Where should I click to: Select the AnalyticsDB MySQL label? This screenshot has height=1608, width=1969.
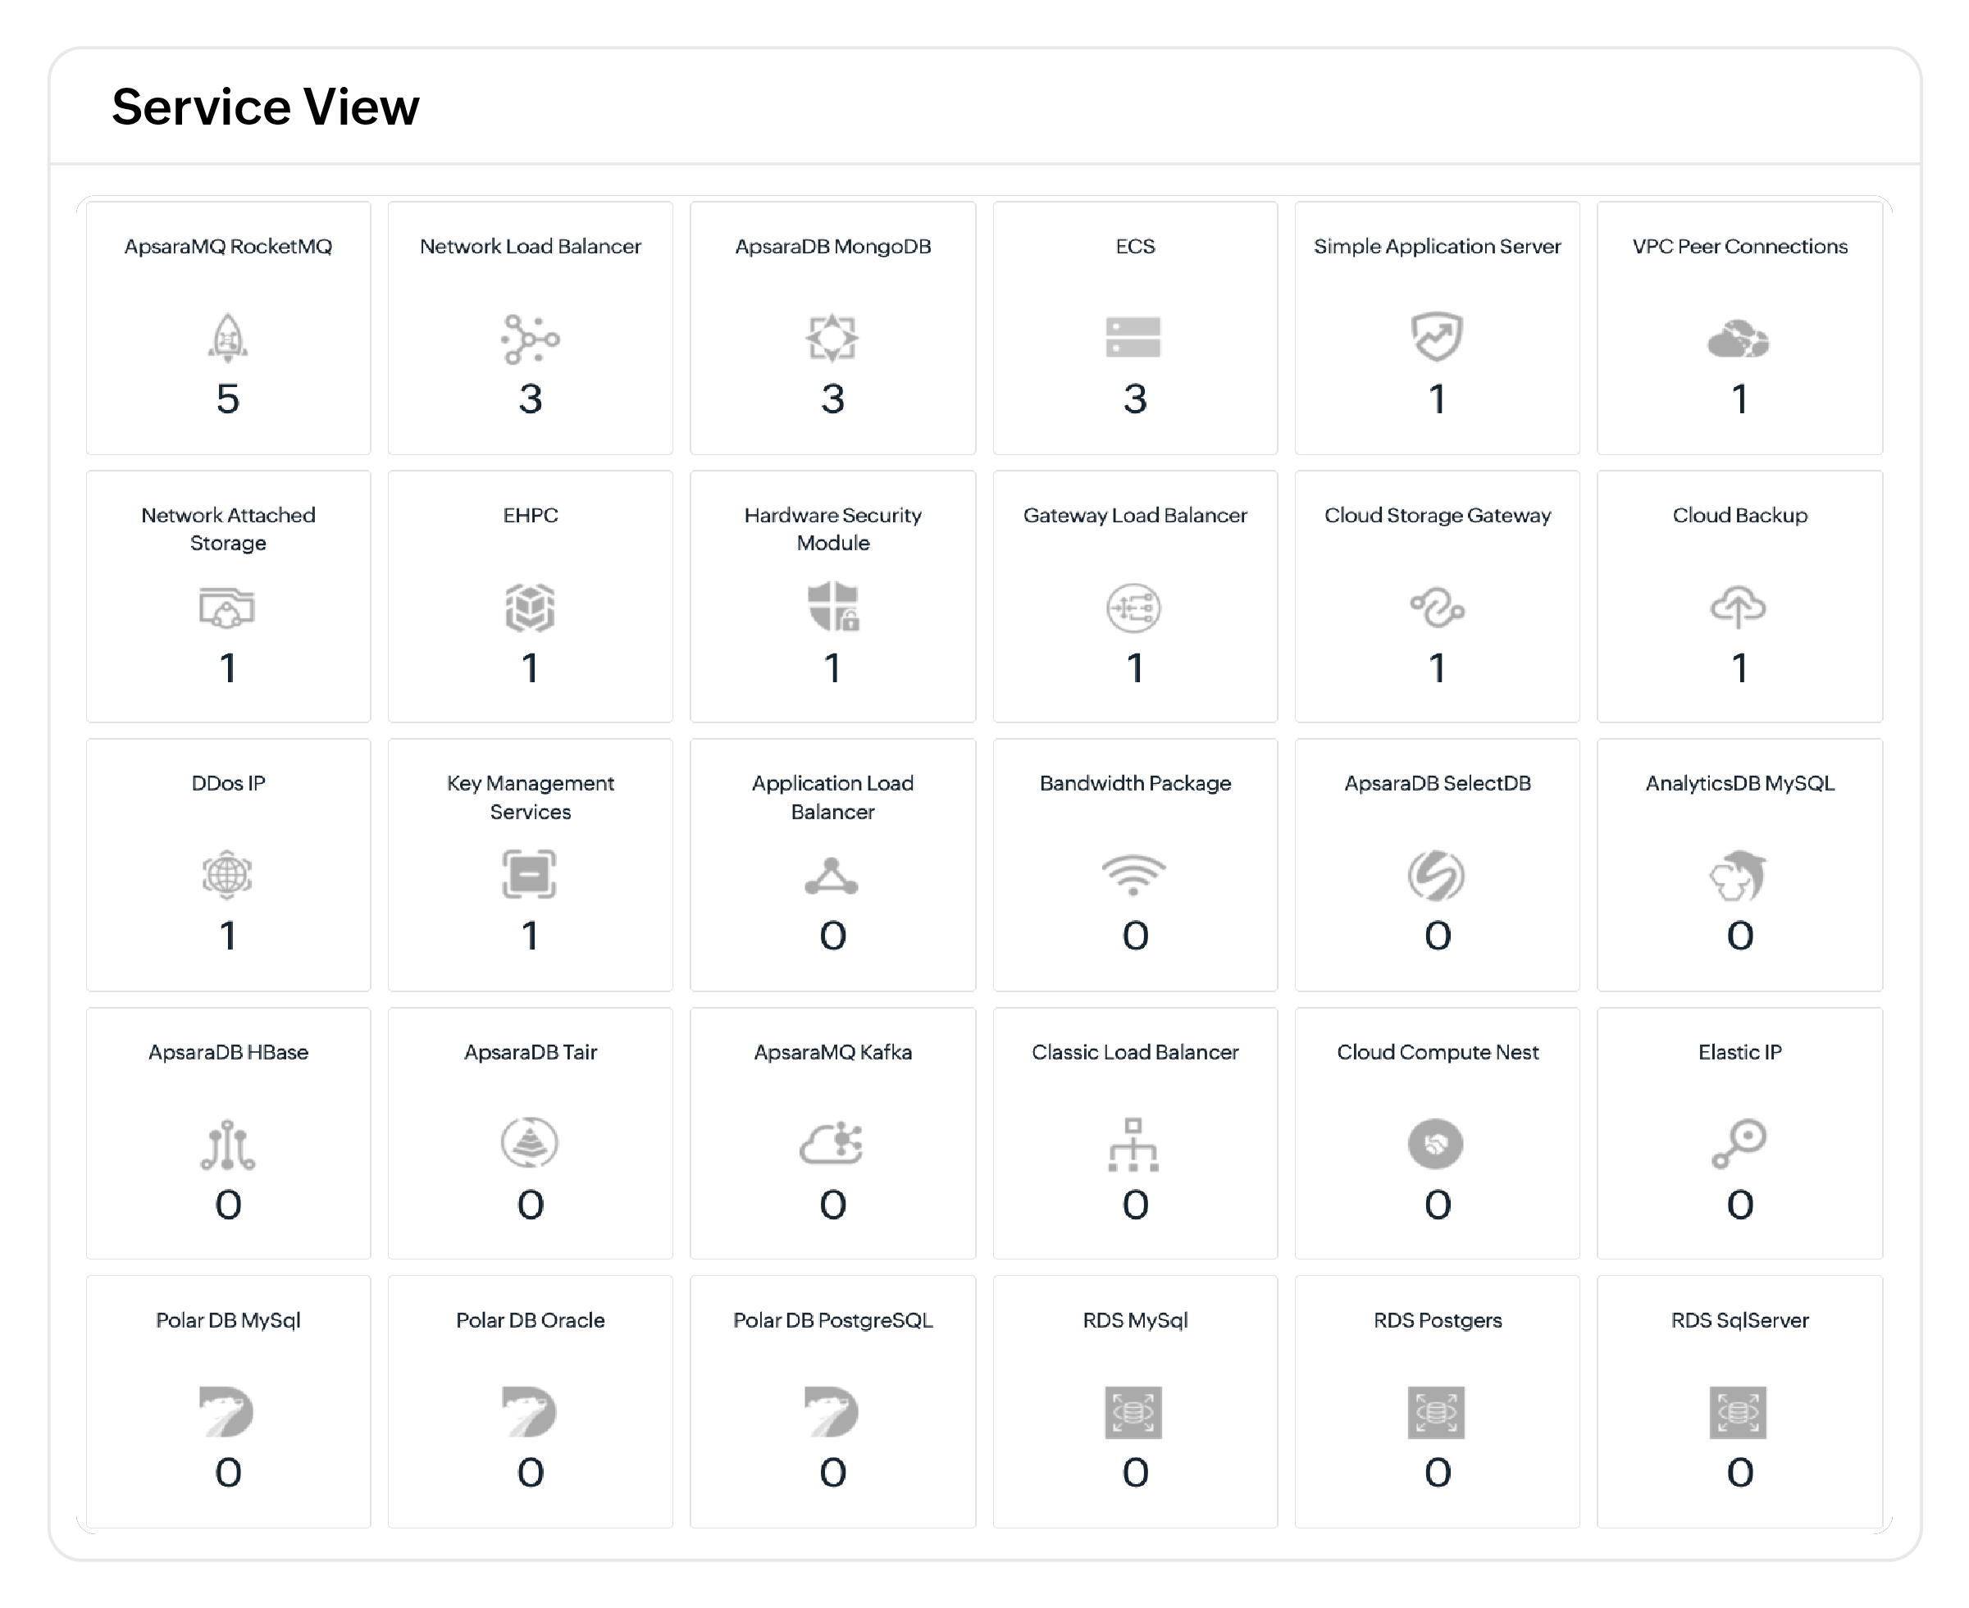click(x=1739, y=784)
